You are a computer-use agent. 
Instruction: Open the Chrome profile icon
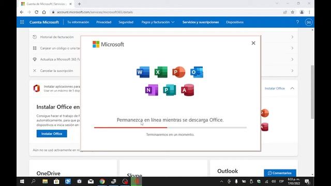302,12
